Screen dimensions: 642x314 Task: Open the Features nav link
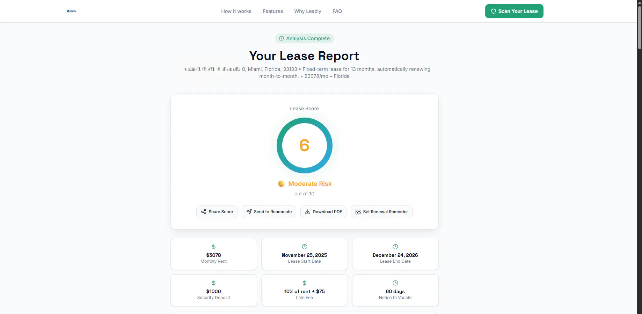(273, 11)
